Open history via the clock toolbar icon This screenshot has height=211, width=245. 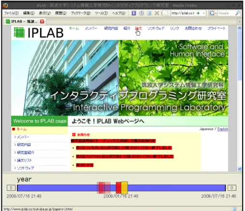point(141,13)
